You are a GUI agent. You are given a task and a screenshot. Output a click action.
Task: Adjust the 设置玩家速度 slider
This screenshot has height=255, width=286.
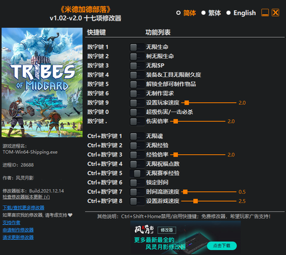pyautogui.click(x=209, y=103)
